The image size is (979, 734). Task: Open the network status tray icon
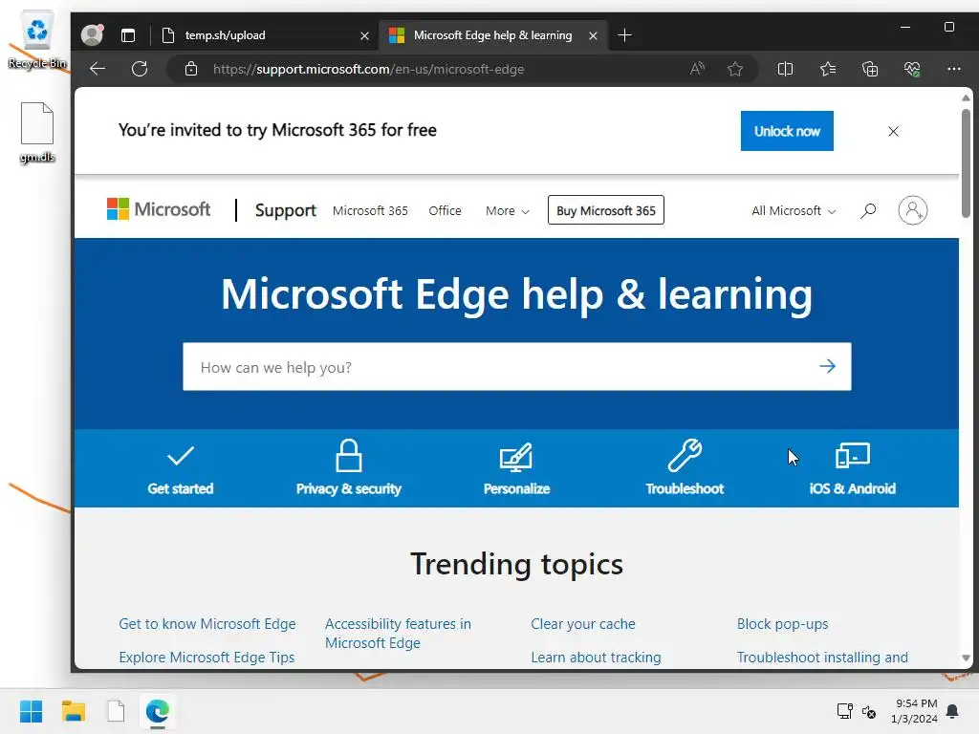coord(845,711)
